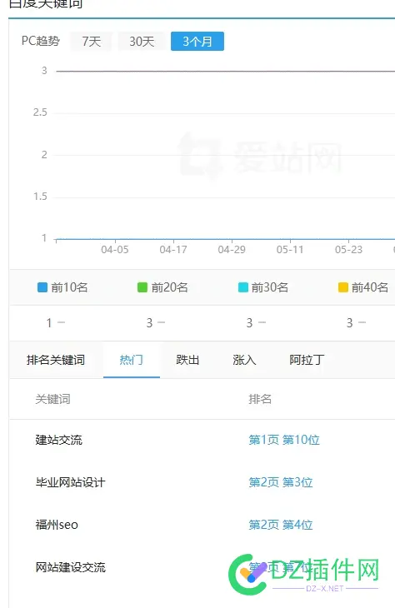Image resolution: width=395 pixels, height=608 pixels.
Task: Switch to the 热门 tab
Action: pyautogui.click(x=131, y=360)
